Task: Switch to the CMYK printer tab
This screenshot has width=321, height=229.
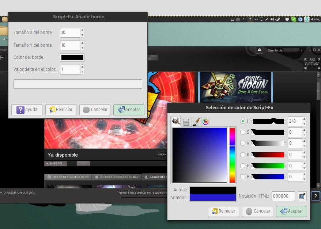Action: point(186,122)
